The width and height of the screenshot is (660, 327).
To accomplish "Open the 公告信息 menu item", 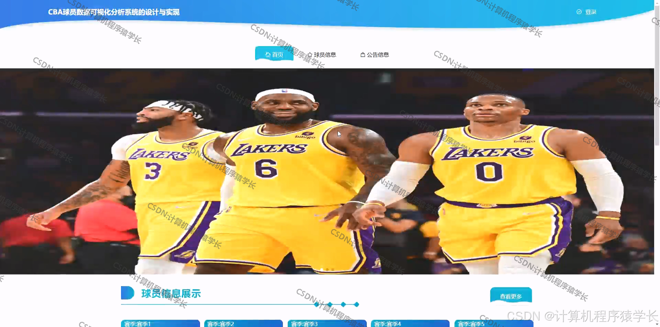I will [x=378, y=55].
